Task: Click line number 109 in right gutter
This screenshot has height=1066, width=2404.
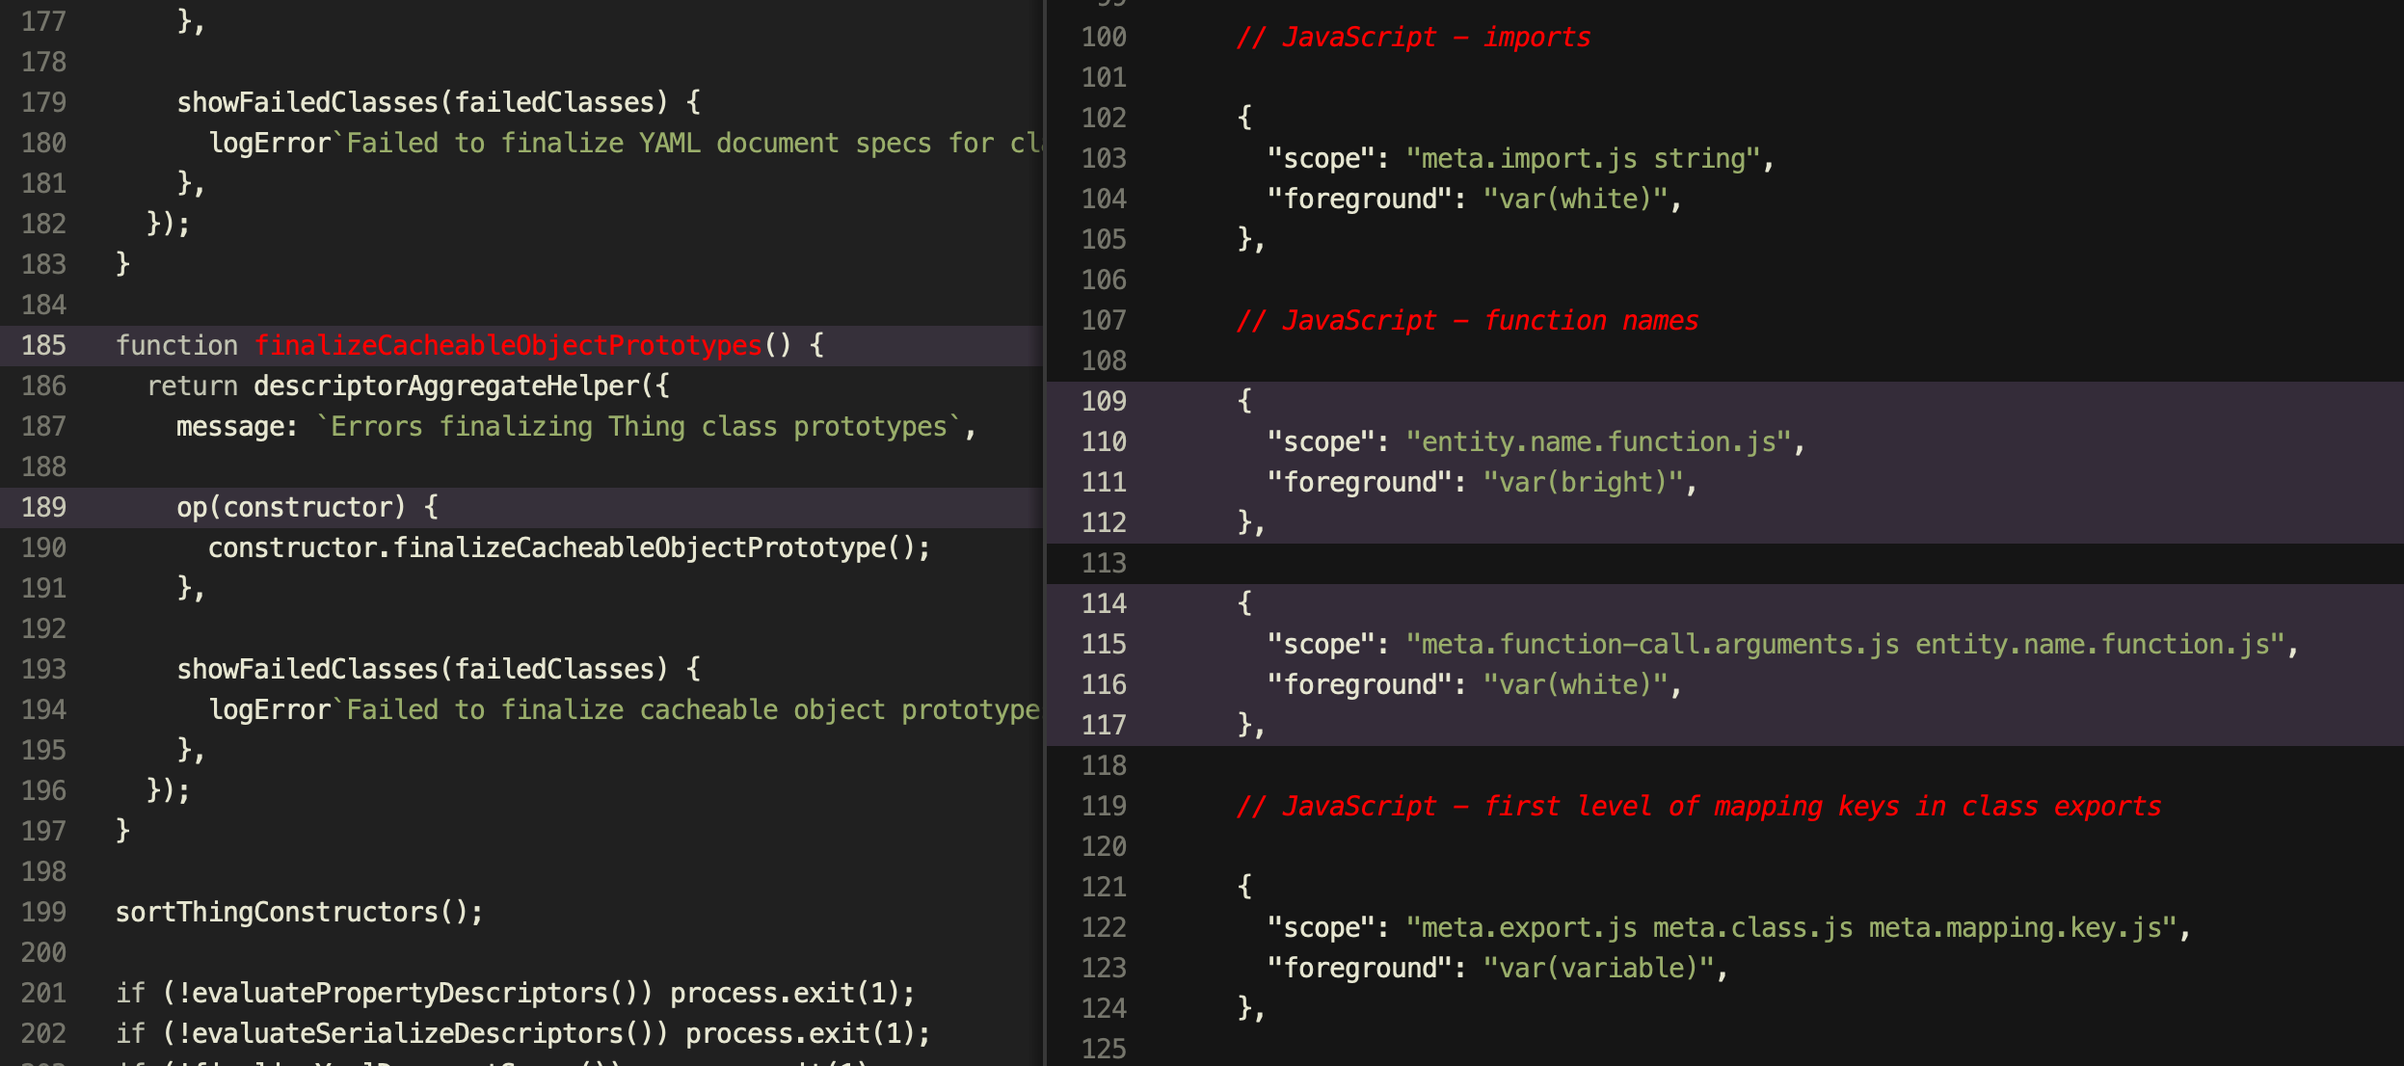Action: (1104, 401)
